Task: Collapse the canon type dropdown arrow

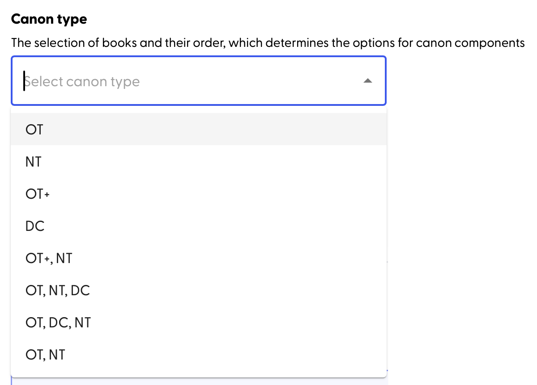Action: coord(367,81)
